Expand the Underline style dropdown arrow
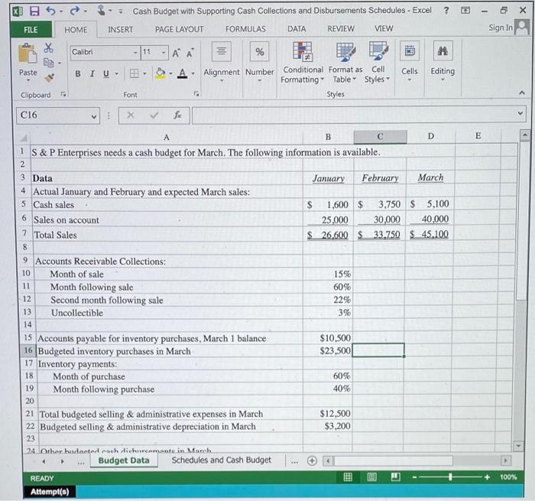535x501 pixels. (116, 73)
